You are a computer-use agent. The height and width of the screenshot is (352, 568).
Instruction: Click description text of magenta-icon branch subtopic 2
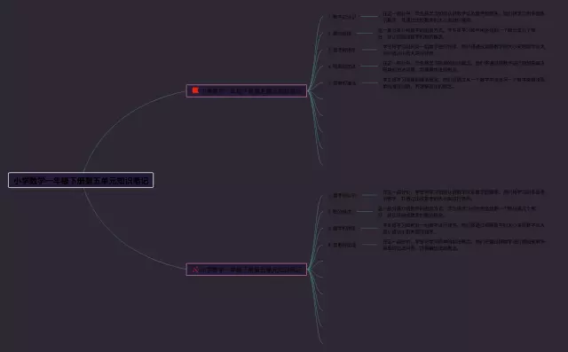tap(457, 212)
